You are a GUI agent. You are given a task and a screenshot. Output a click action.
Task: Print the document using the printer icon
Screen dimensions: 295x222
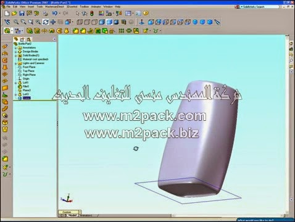pos(45,14)
